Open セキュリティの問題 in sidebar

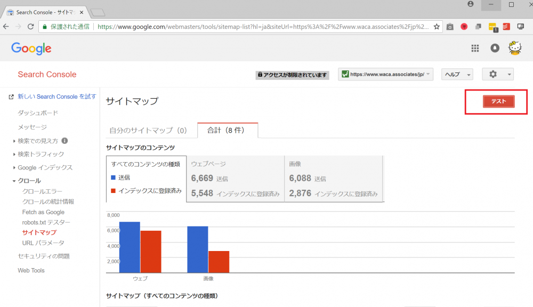click(x=44, y=256)
